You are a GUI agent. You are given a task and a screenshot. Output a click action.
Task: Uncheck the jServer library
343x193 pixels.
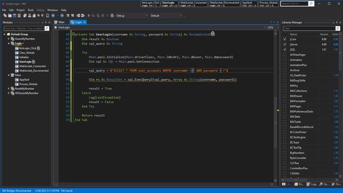pyautogui.click(x=285, y=44)
